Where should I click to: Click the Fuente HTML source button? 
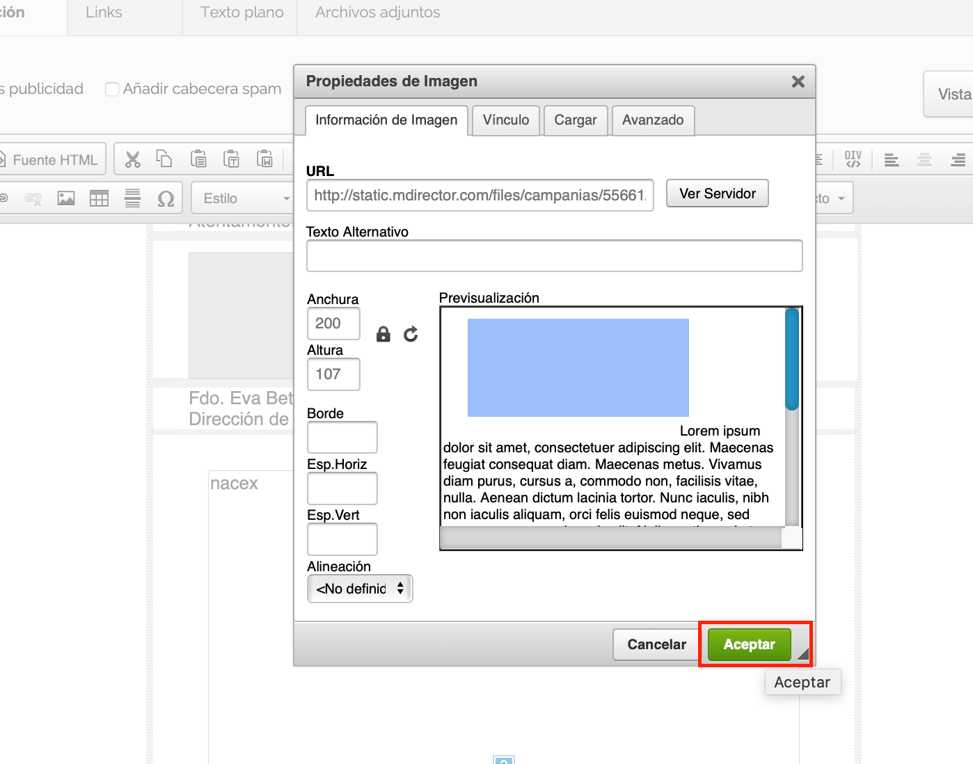pyautogui.click(x=54, y=160)
